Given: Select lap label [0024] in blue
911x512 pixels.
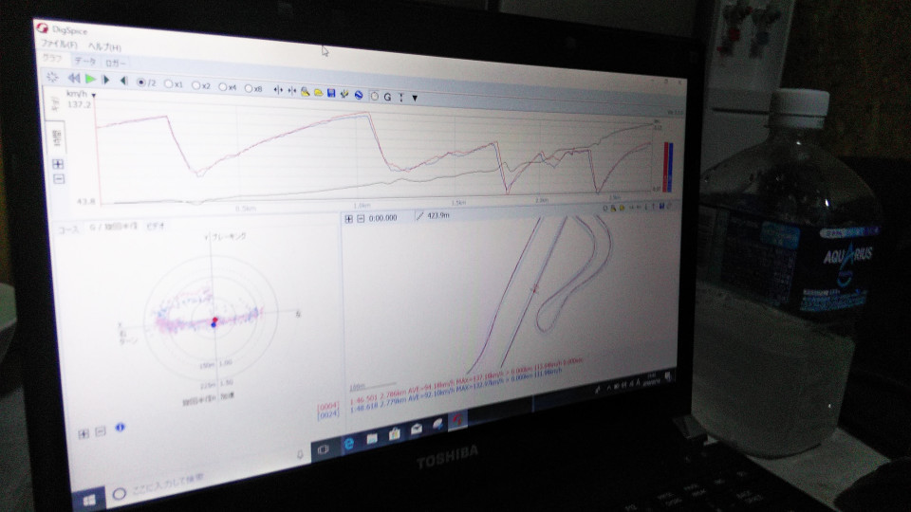Looking at the screenshot, I should [328, 414].
